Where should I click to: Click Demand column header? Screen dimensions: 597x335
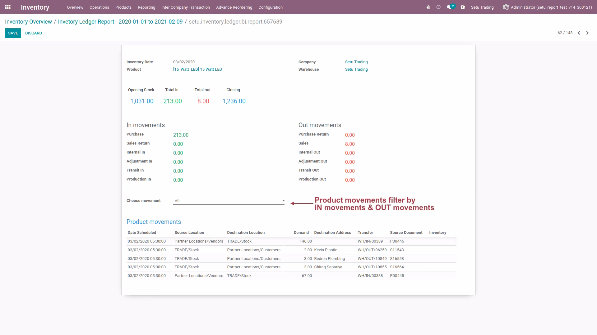(301, 233)
